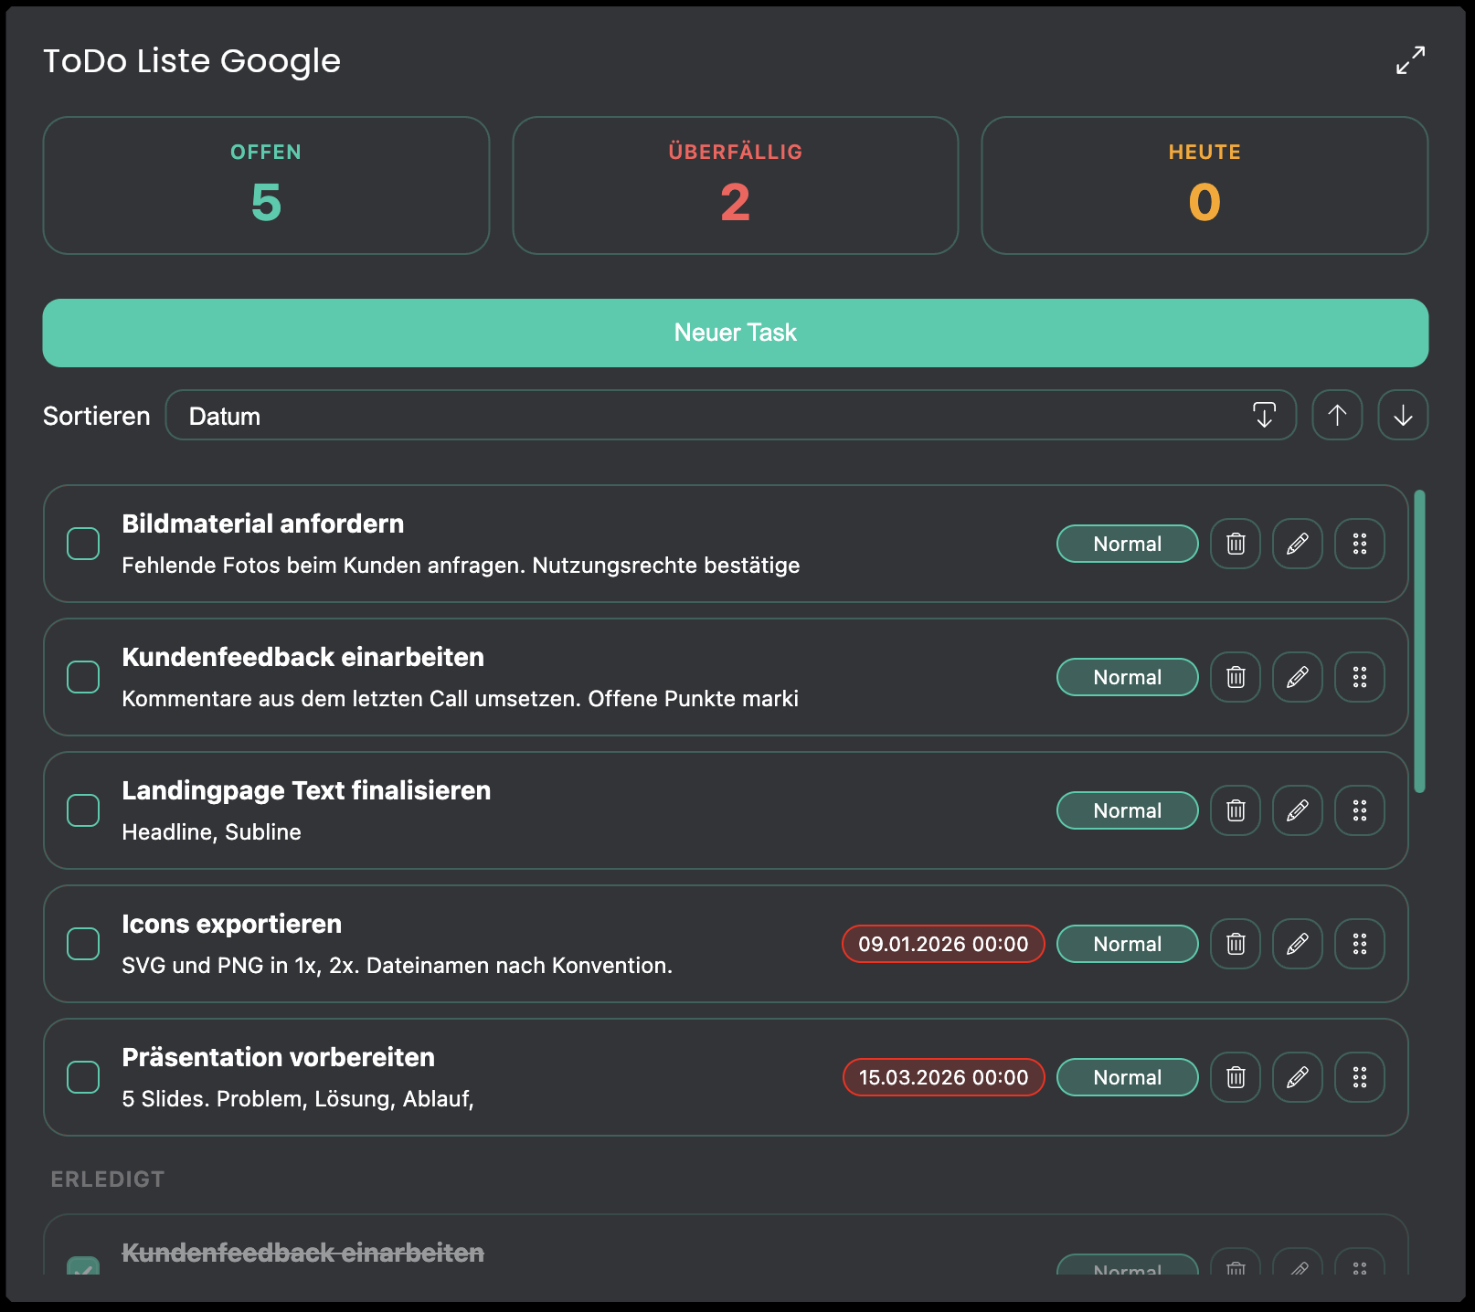Open the Sortieren dropdown showing Datum

click(x=731, y=416)
